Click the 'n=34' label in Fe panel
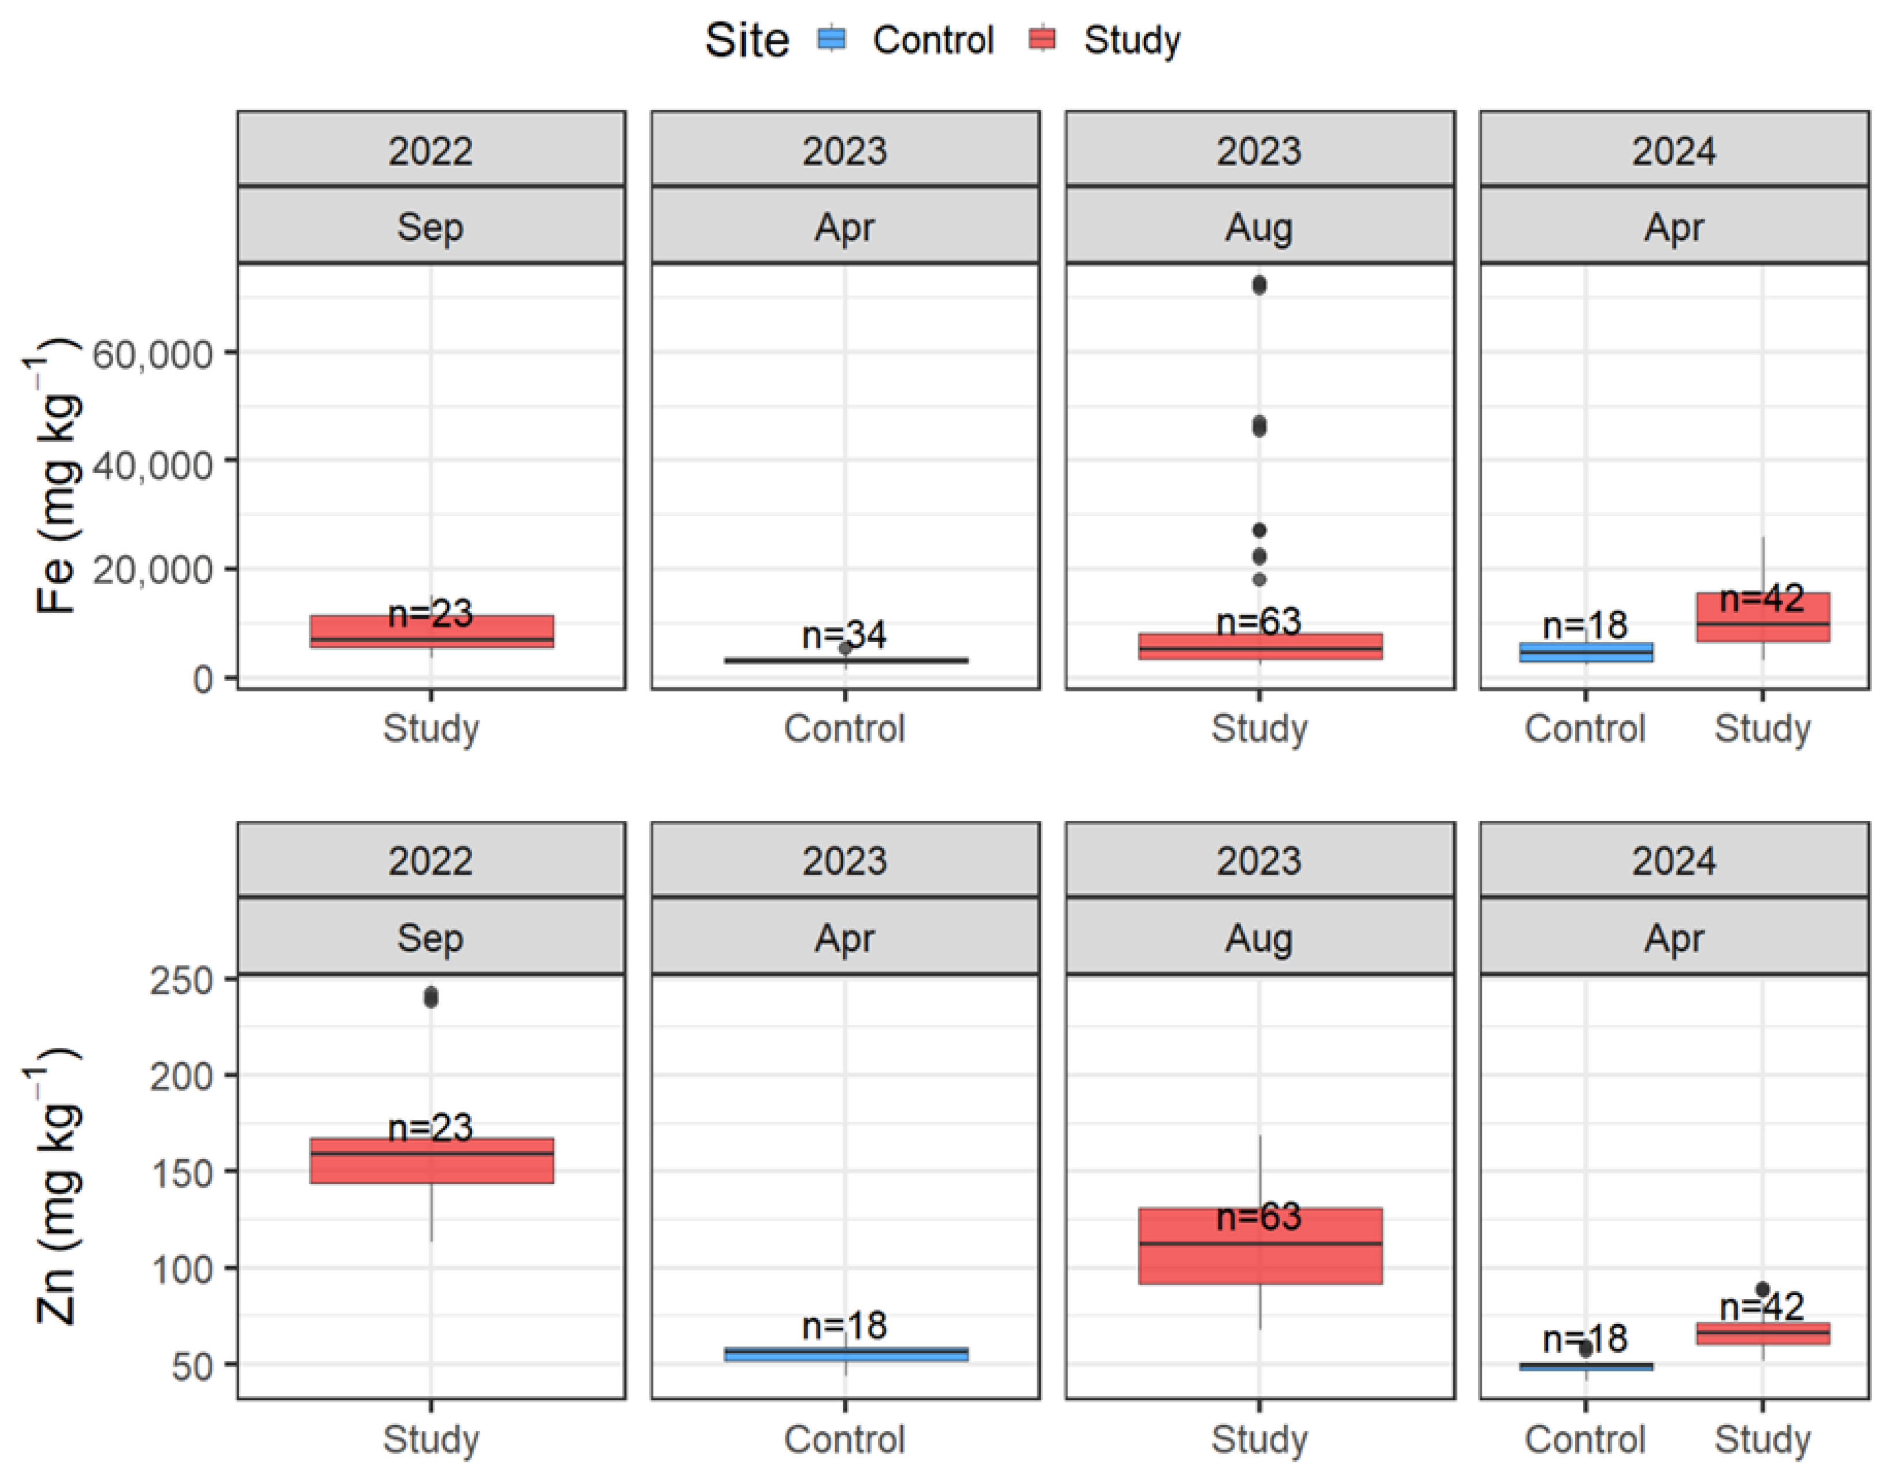 844,635
